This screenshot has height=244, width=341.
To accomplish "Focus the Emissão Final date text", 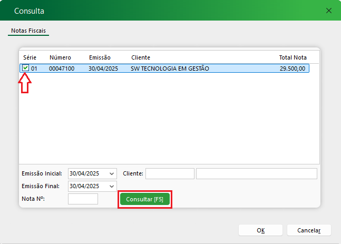I will (84, 187).
